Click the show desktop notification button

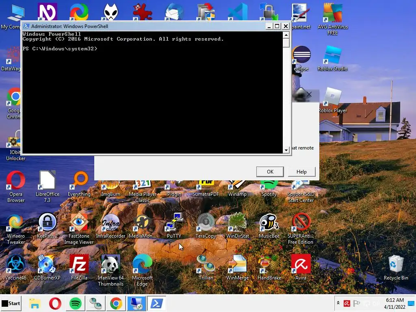[x=411, y=303]
